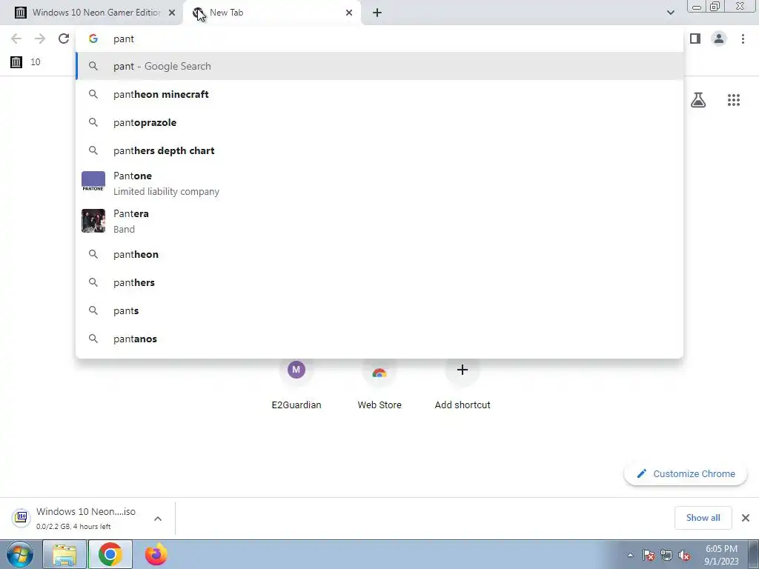The height and width of the screenshot is (569, 759).
Task: Close the Windows 10 Neon Gamer Edition tab
Action: (172, 13)
